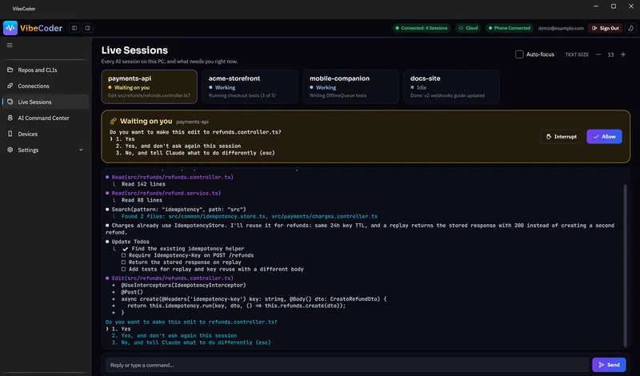Image resolution: width=640 pixels, height=376 pixels.
Task: Click the Live Sessions heading
Action: pos(134,50)
